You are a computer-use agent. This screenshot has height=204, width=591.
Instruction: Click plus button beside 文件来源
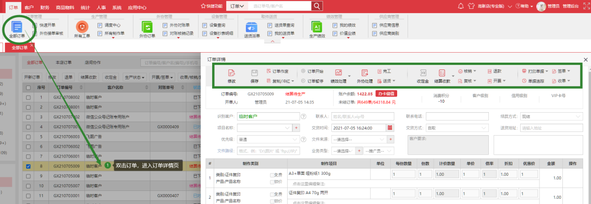click(390, 139)
